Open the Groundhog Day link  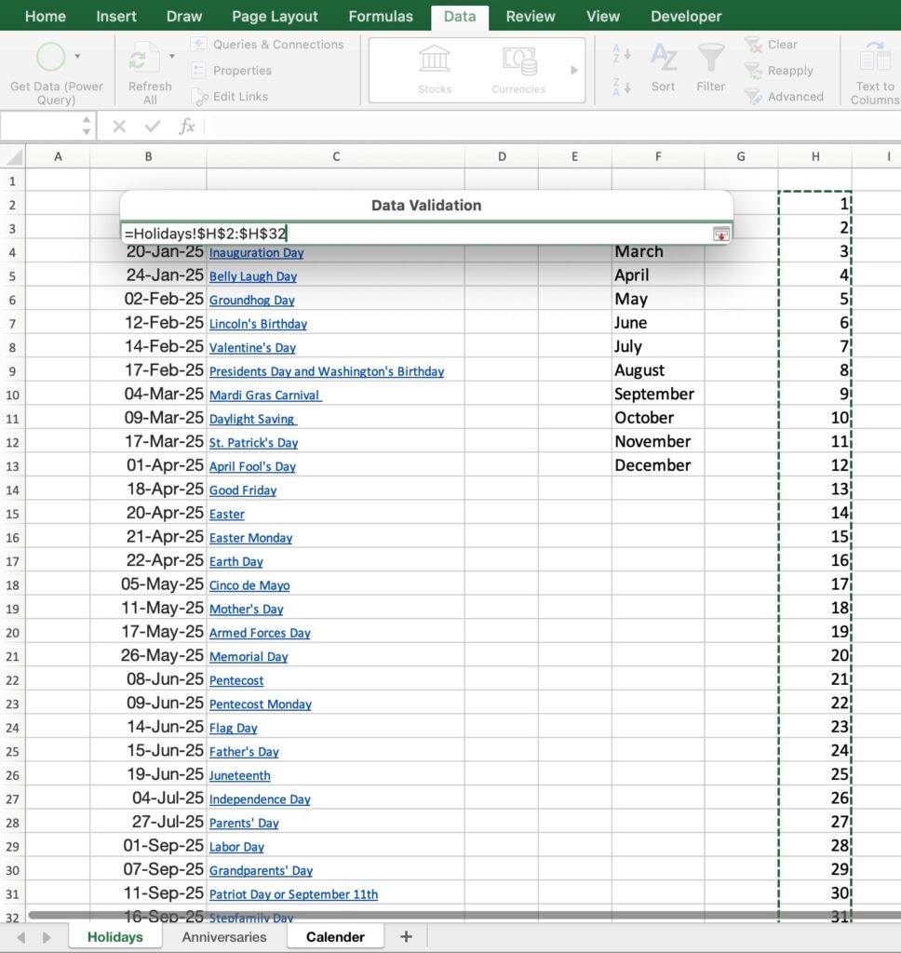pos(251,300)
